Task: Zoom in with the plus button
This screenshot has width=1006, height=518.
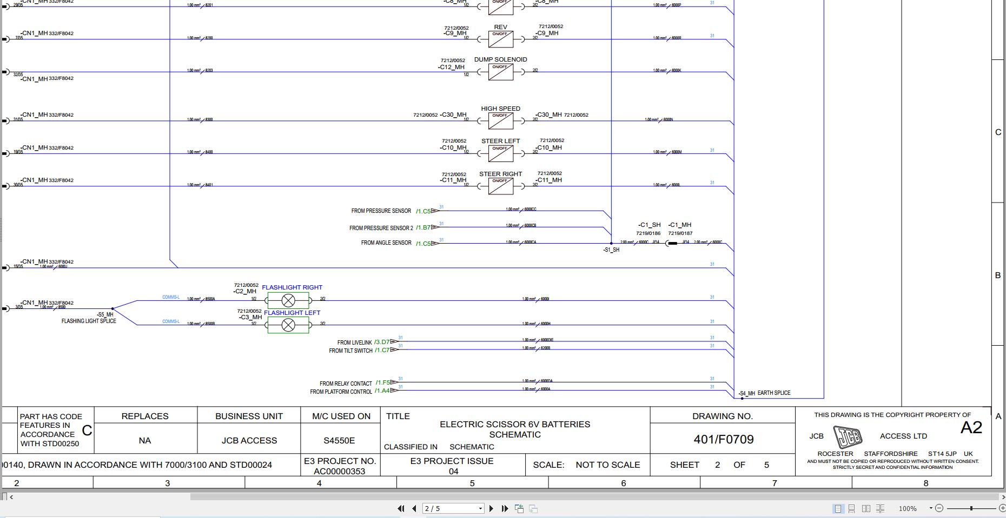Action: [x=1002, y=508]
